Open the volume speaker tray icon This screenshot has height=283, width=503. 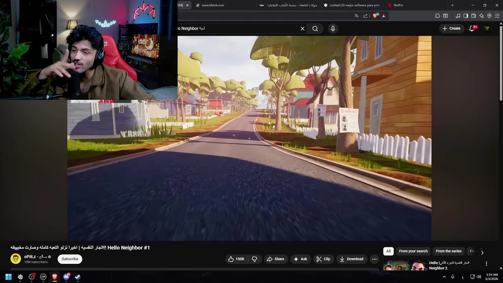(x=479, y=277)
